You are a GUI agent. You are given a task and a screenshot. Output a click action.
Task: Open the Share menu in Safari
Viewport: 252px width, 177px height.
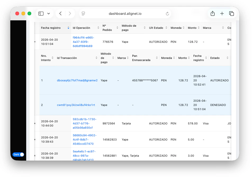[213, 13]
